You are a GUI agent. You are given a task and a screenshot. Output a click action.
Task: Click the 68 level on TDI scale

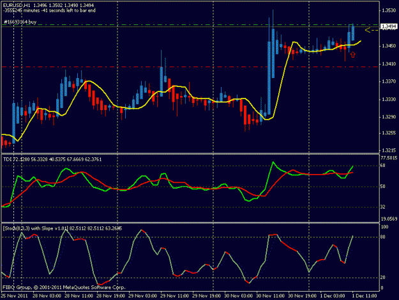pos(382,166)
